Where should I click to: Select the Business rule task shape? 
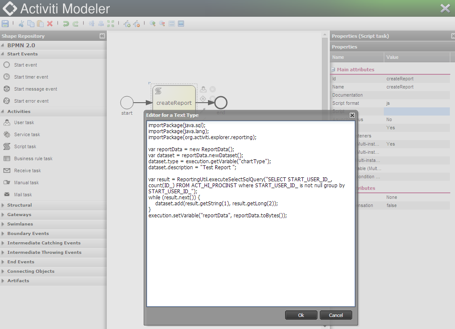tap(33, 158)
